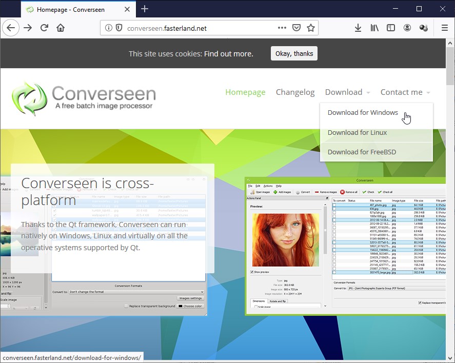Click the Save to Pocket icon
Image resolution: width=455 pixels, height=363 pixels.
tap(296, 28)
